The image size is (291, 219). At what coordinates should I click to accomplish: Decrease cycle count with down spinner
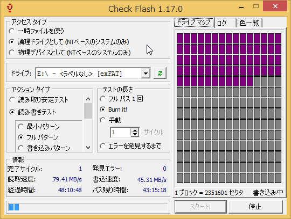tap(135, 134)
